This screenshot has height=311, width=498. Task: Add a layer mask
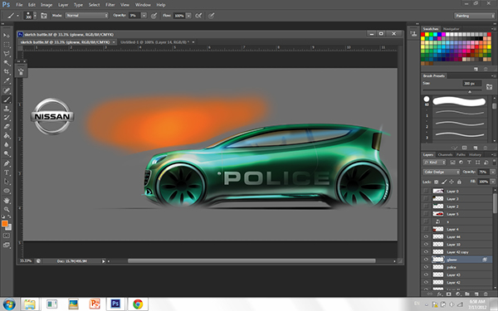tap(449, 294)
